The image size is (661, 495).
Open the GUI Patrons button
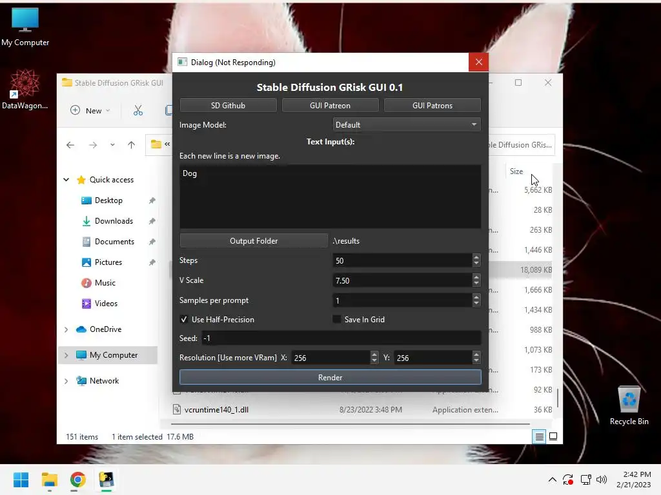(x=432, y=105)
